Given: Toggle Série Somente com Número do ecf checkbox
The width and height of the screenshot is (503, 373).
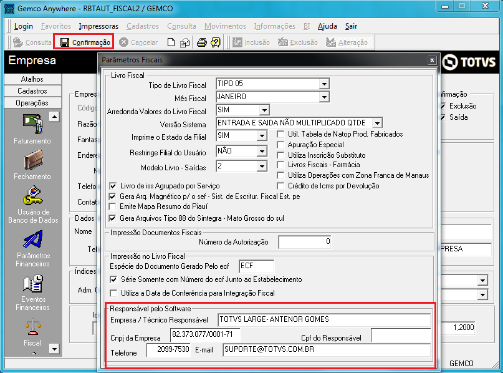Looking at the screenshot, I should pos(113,279).
